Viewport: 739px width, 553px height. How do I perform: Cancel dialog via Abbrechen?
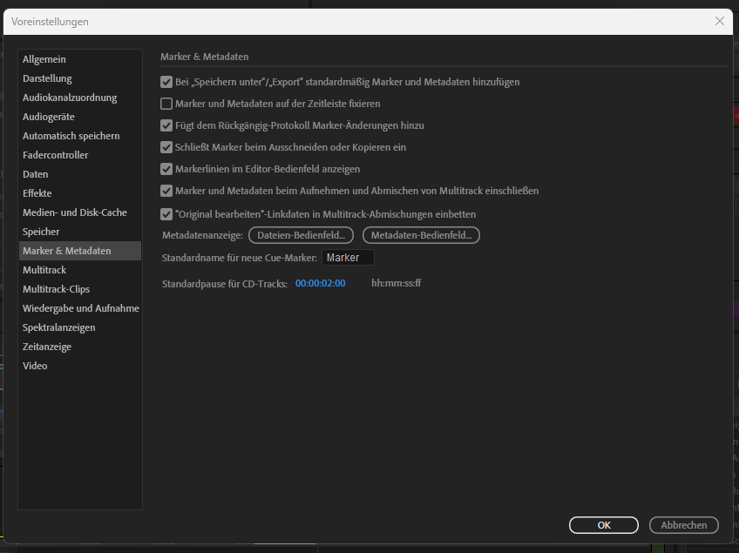tap(683, 524)
